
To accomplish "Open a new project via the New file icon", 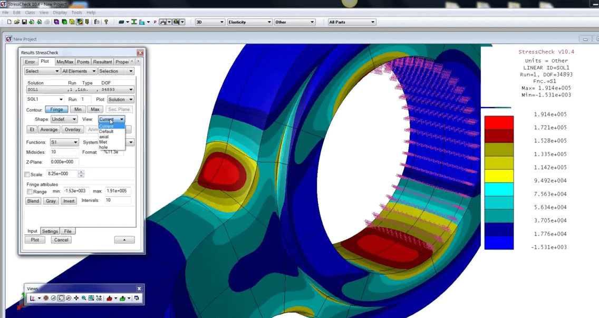I will point(9,22).
